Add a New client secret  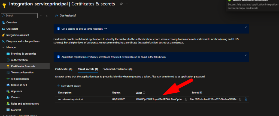pyautogui.click(x=68, y=86)
